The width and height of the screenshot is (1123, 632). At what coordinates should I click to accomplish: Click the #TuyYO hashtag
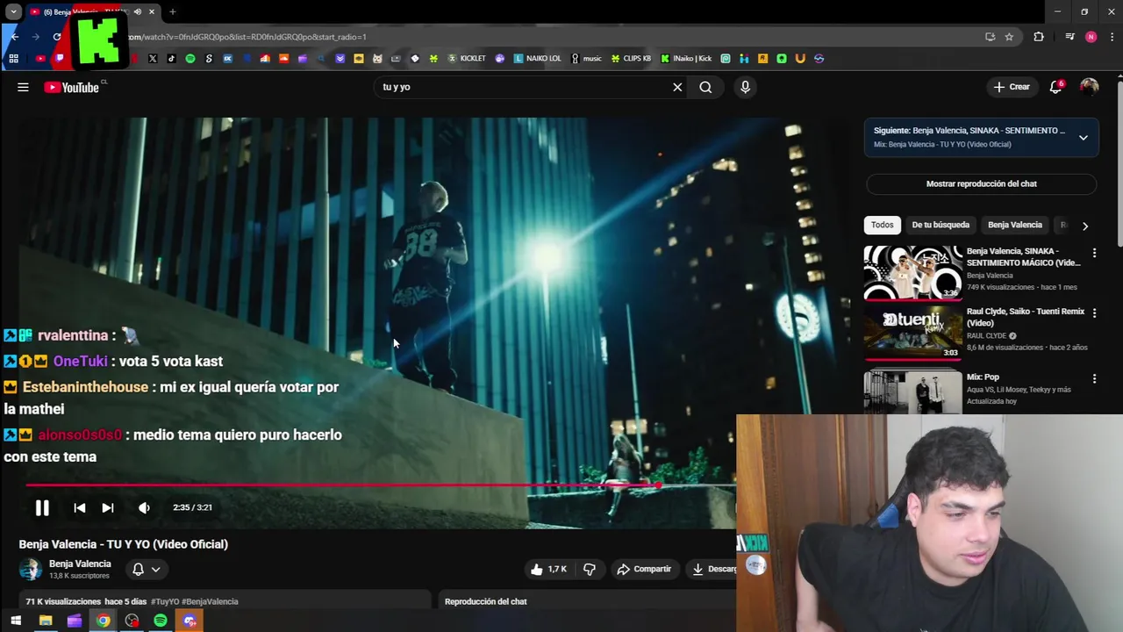tap(165, 601)
